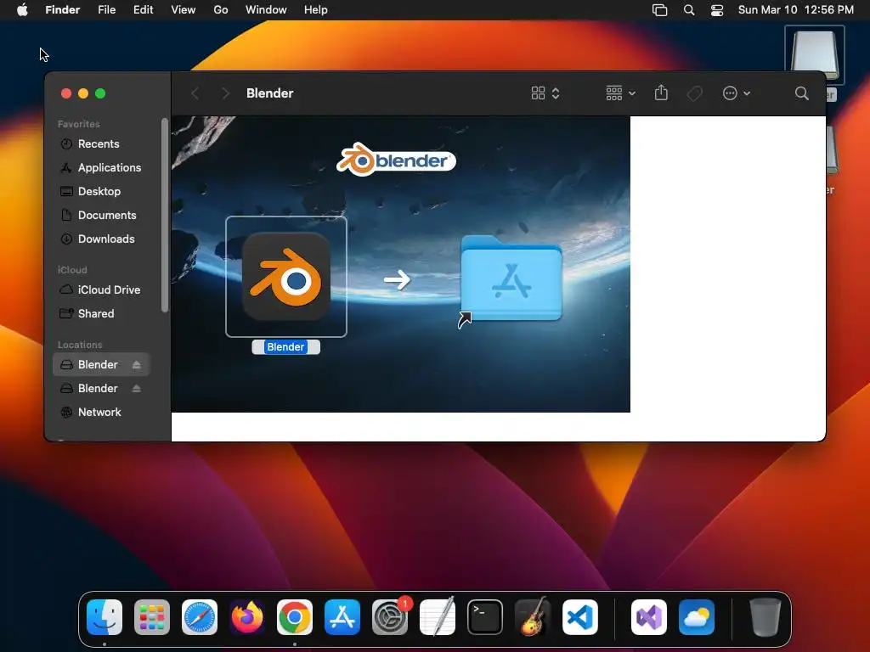Close the Blender Finder window
Image resolution: width=870 pixels, height=652 pixels.
[x=66, y=93]
